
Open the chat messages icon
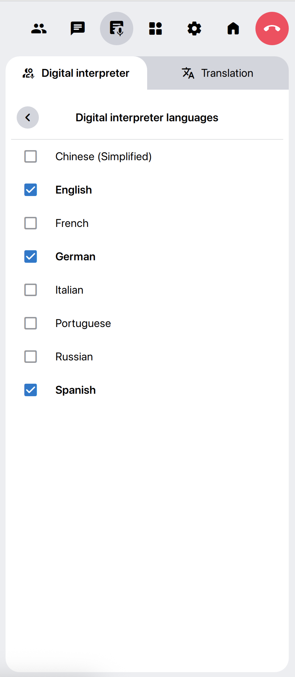[x=78, y=28]
